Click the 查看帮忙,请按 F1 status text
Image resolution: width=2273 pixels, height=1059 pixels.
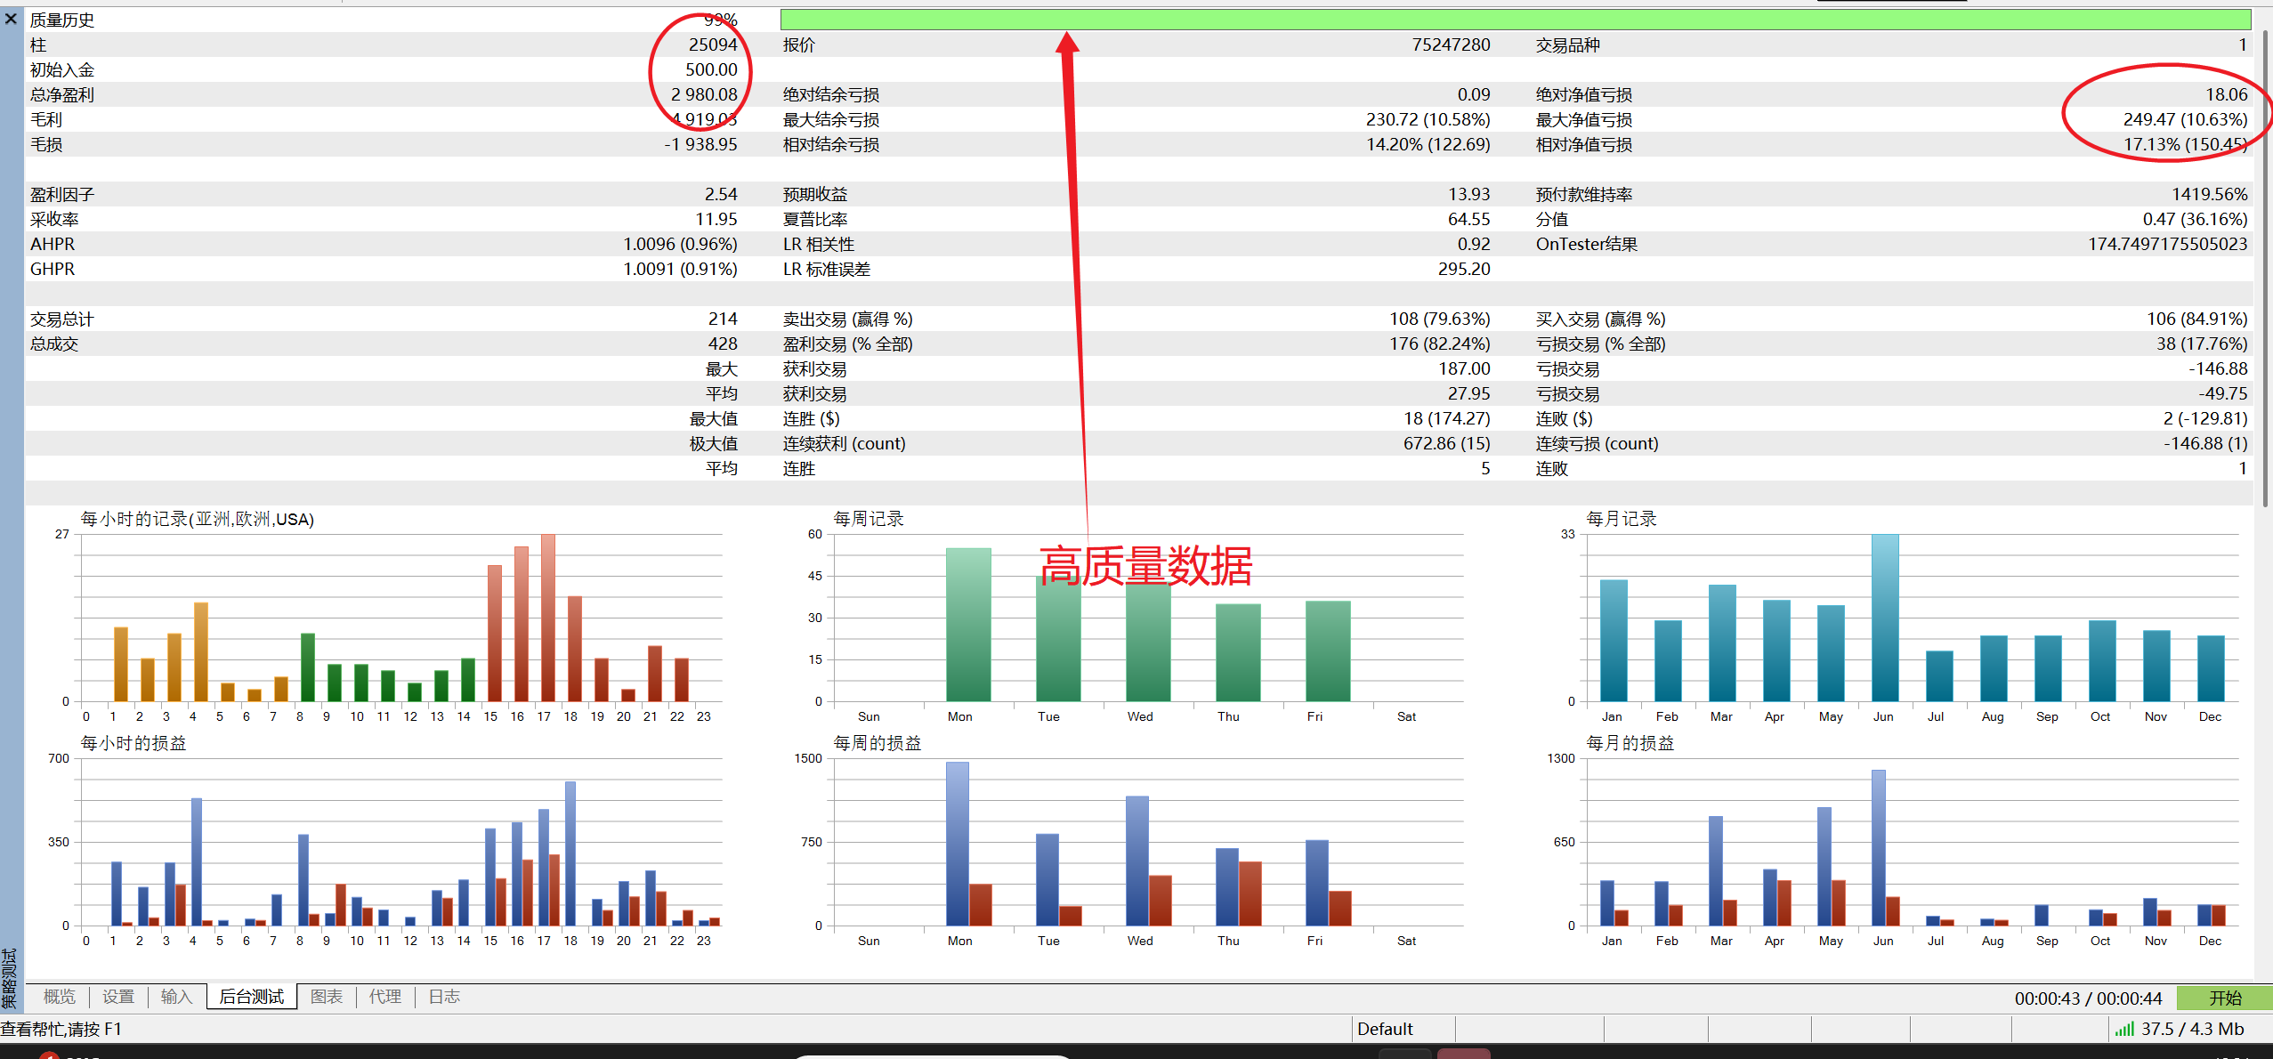coord(61,1030)
